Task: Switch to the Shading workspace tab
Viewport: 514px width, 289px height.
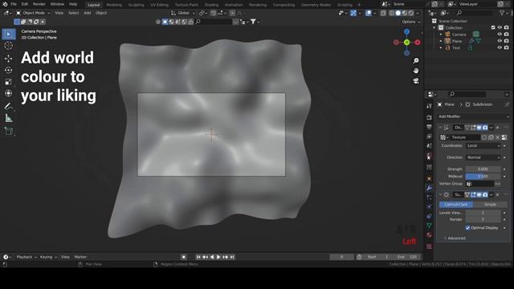Action: coord(211,5)
